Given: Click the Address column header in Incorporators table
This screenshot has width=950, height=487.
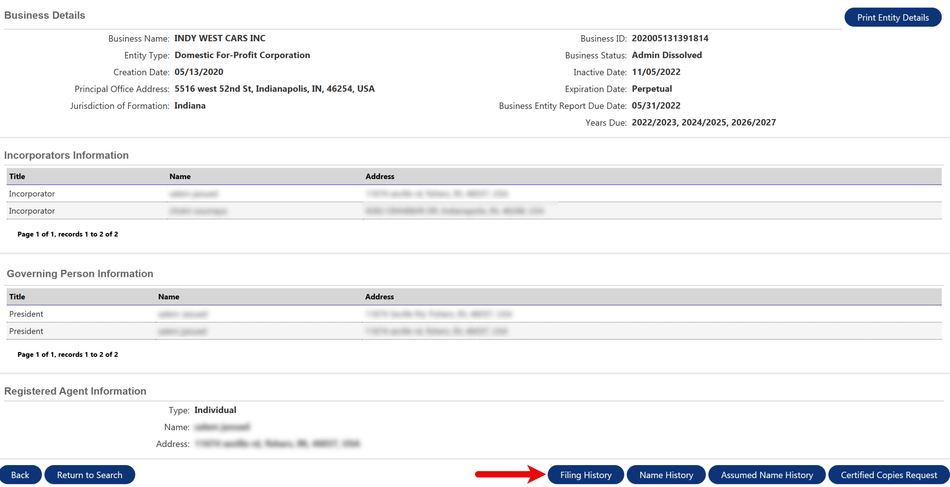Looking at the screenshot, I should tap(380, 177).
